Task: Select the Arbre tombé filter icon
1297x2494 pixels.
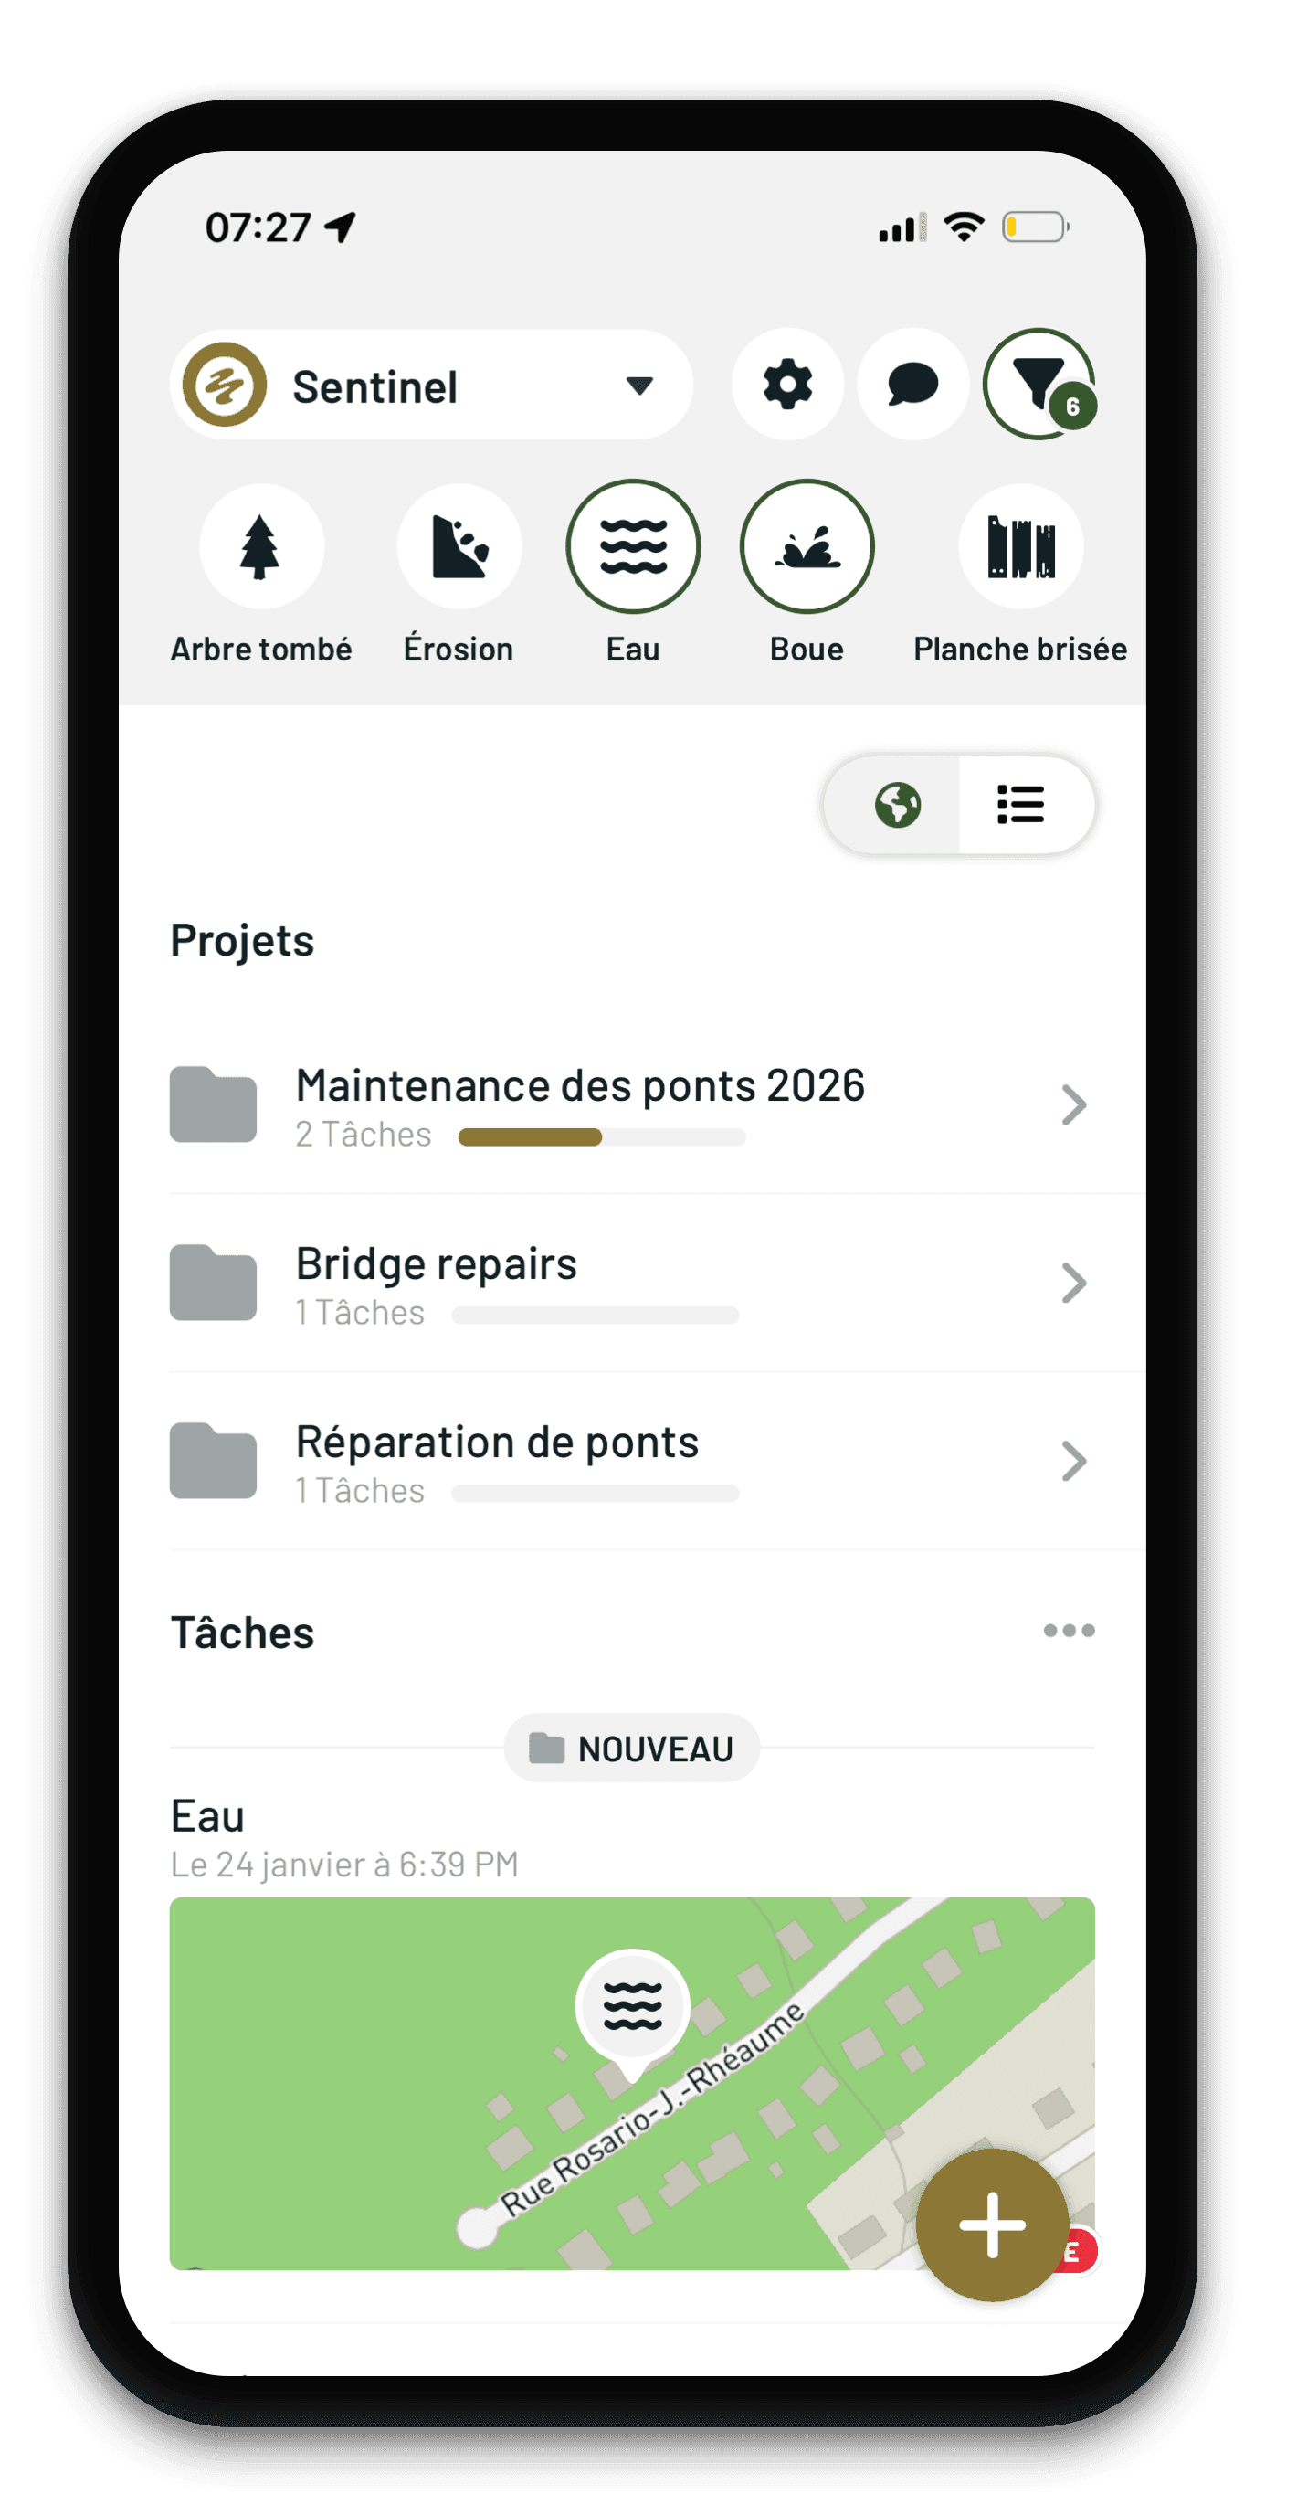Action: pyautogui.click(x=261, y=547)
